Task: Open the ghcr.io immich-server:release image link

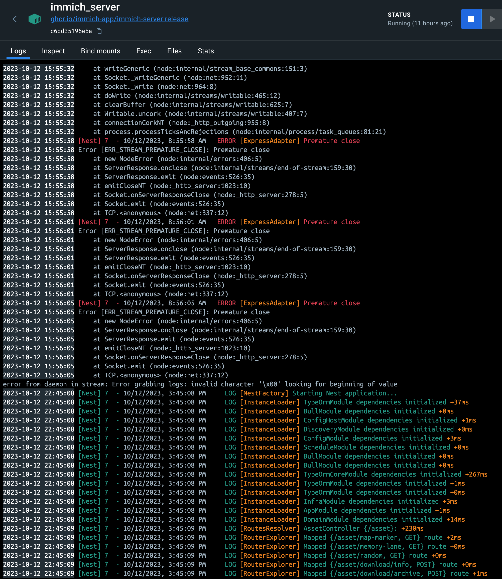Action: click(x=119, y=19)
